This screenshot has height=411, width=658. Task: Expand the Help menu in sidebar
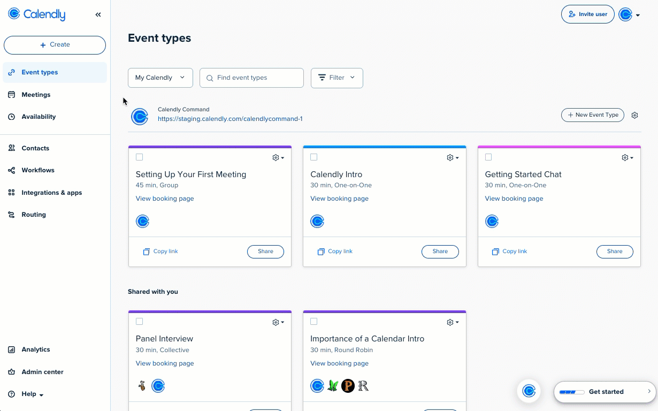26,394
